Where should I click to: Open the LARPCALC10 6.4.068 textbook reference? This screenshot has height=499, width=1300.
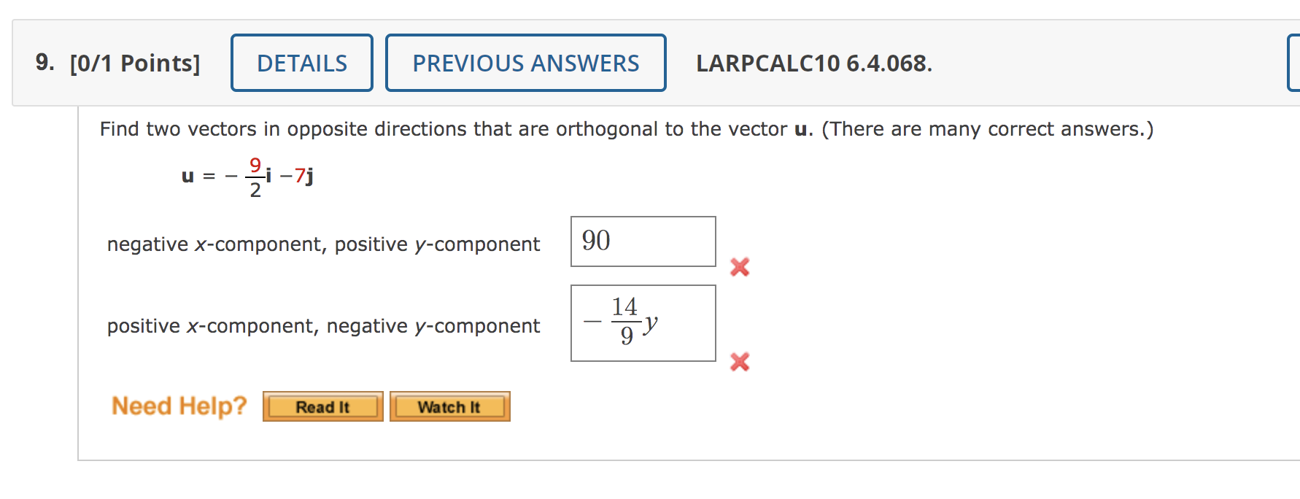(x=812, y=64)
